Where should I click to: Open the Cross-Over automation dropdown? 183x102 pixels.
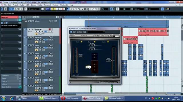[34, 9]
